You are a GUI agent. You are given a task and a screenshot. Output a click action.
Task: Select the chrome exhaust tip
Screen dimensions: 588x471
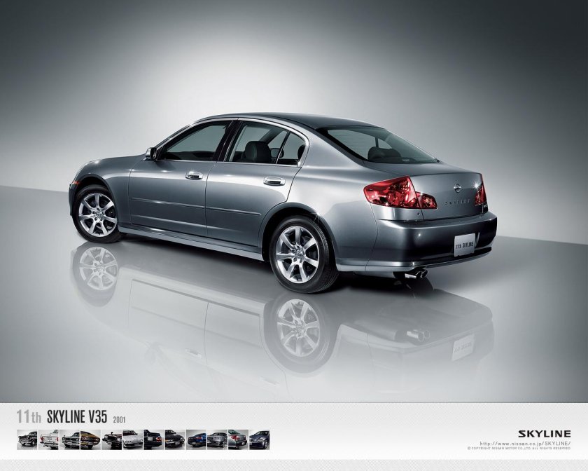click(x=418, y=275)
